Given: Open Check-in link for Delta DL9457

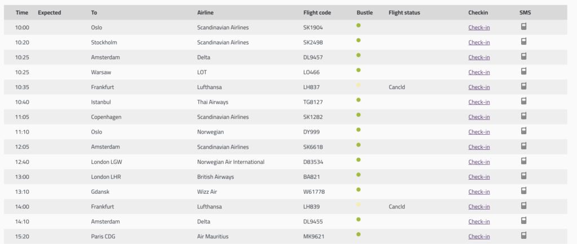Looking at the screenshot, I should coord(479,57).
